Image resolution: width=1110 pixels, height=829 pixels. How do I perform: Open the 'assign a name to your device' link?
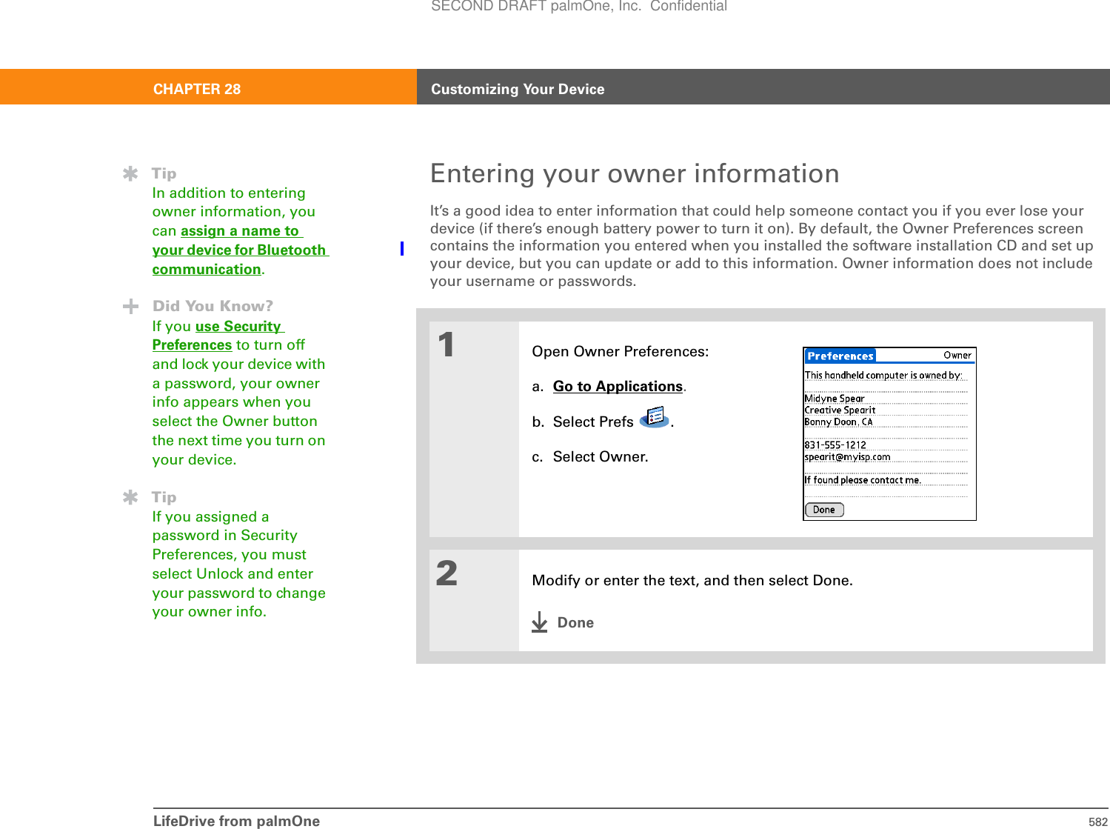tap(240, 250)
